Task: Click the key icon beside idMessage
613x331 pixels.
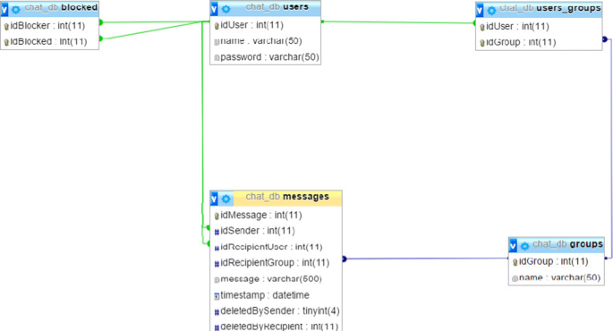Action: point(217,216)
